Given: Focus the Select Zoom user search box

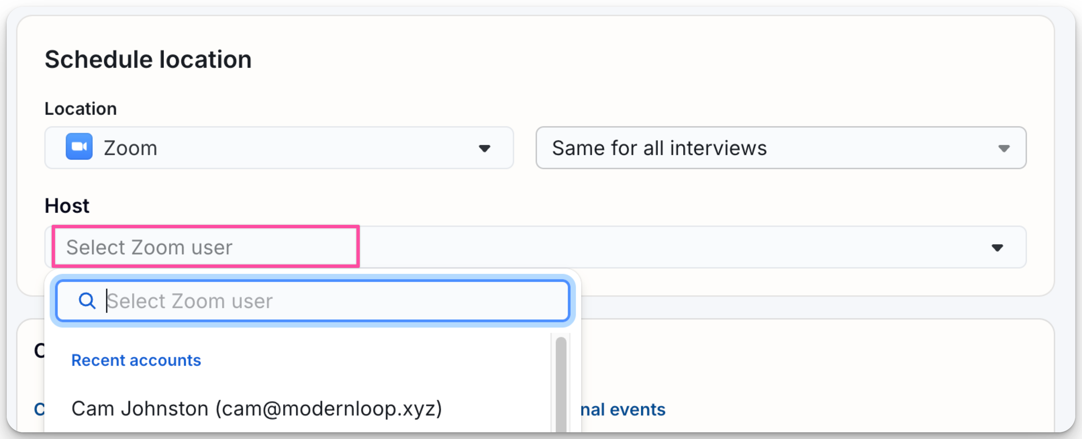Looking at the screenshot, I should pos(312,301).
